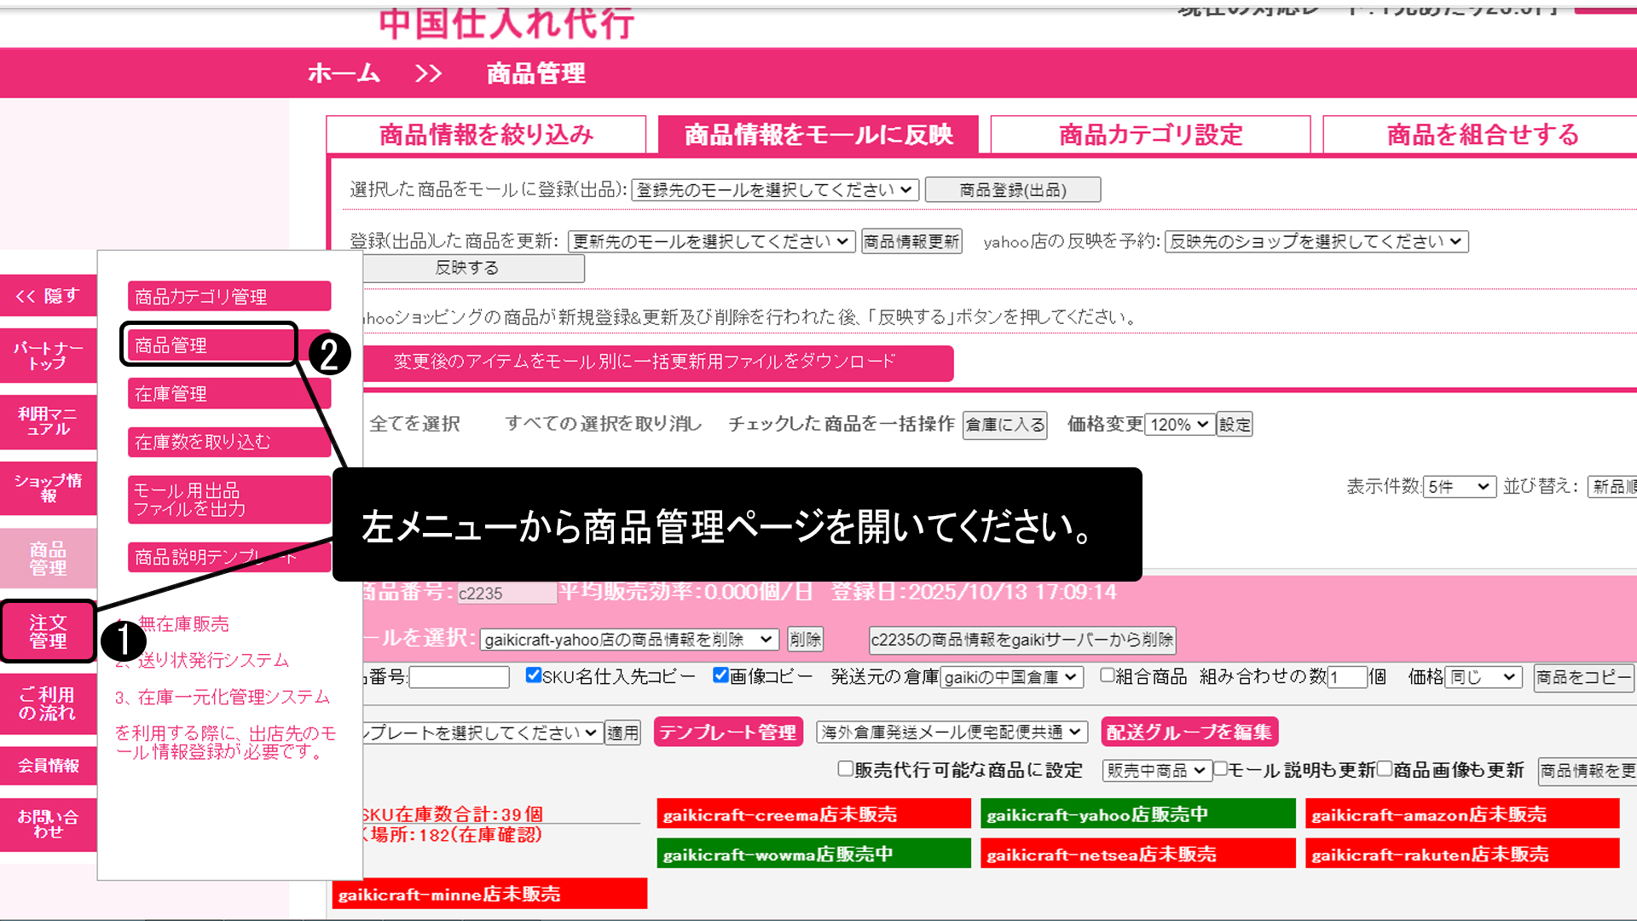
Task: Open 会員情報 sidebar item
Action: pos(48,766)
